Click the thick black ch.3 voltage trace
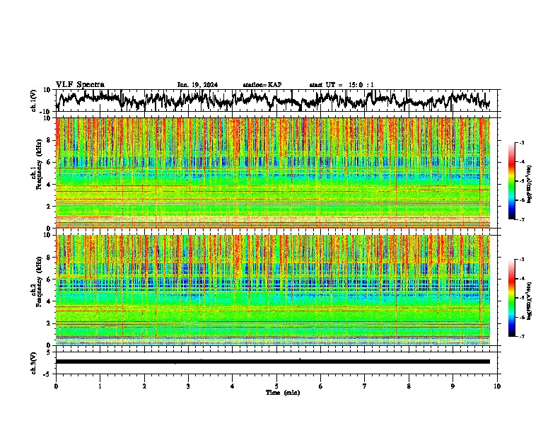The image size is (560, 433). point(273,362)
